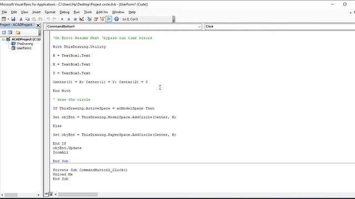Click Project panel scroll right arrow
355x199 pixels.
point(38,195)
